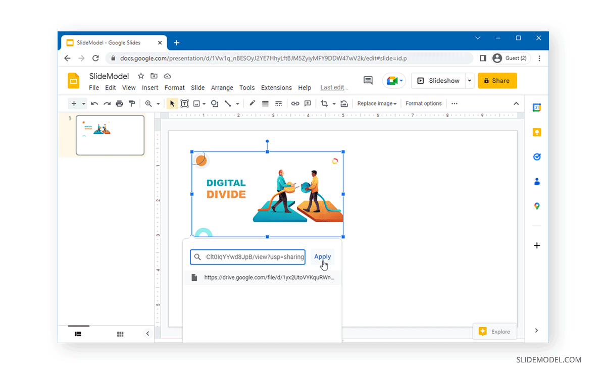Screen dimensions: 606x375
Task: Open the Extensions menu
Action: coord(276,87)
